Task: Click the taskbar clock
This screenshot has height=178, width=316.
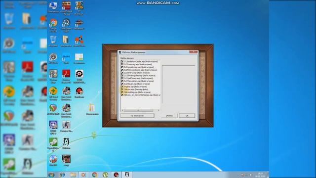Action: [260, 175]
